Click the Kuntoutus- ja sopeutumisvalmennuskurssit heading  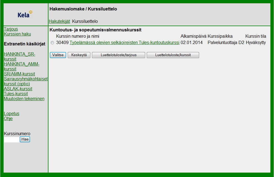point(95,30)
